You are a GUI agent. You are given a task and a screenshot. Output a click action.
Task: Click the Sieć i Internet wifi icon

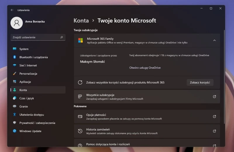coord(14,65)
